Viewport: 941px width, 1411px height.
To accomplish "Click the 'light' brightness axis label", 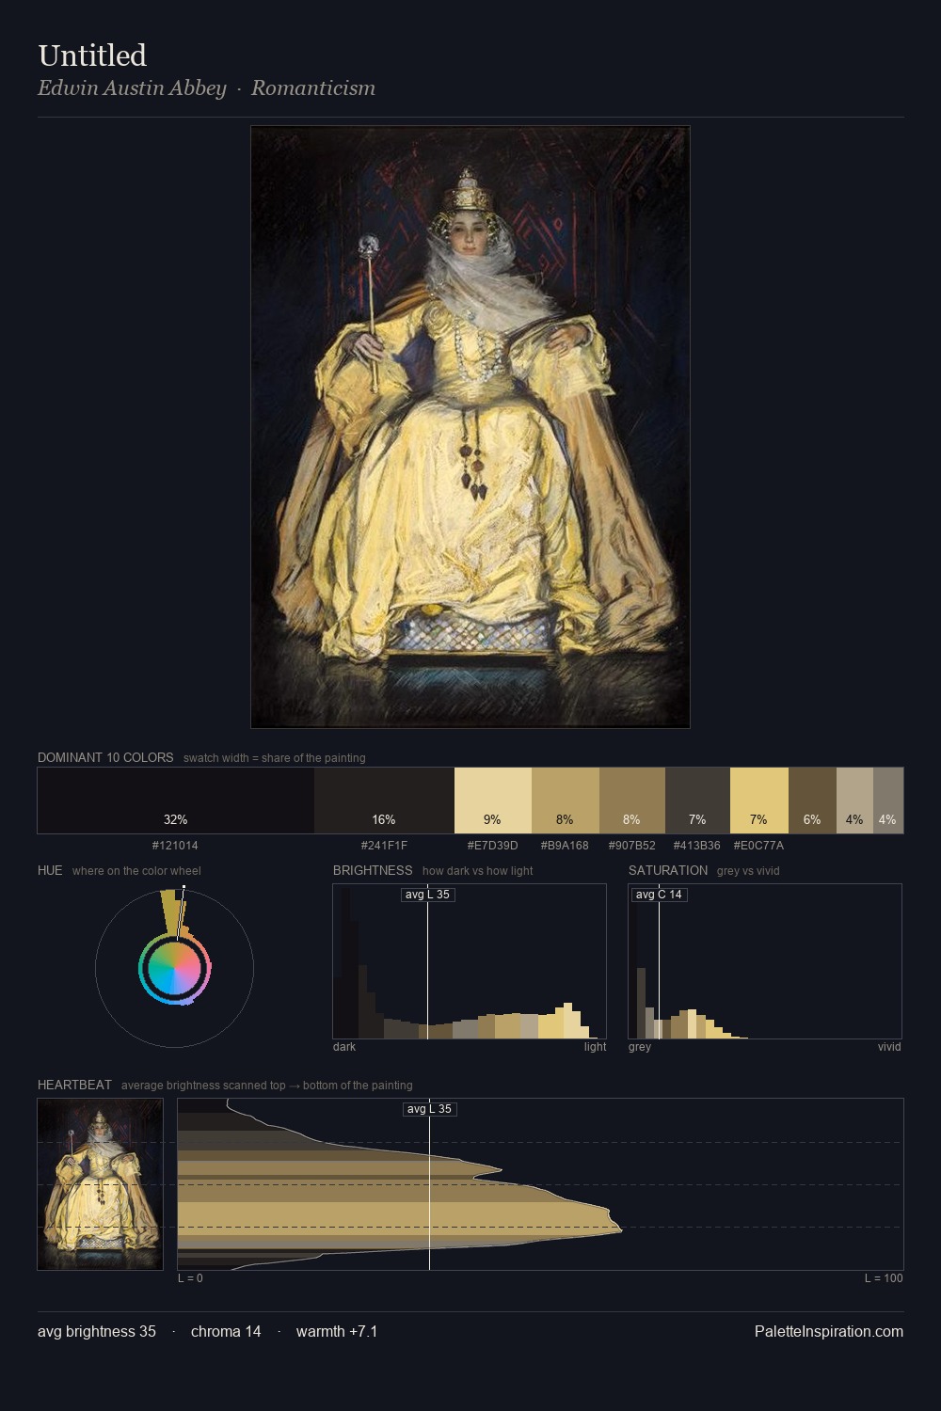I will click(x=595, y=1047).
